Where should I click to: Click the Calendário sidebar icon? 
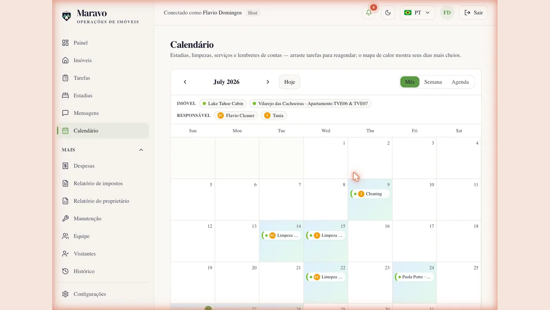point(66,131)
